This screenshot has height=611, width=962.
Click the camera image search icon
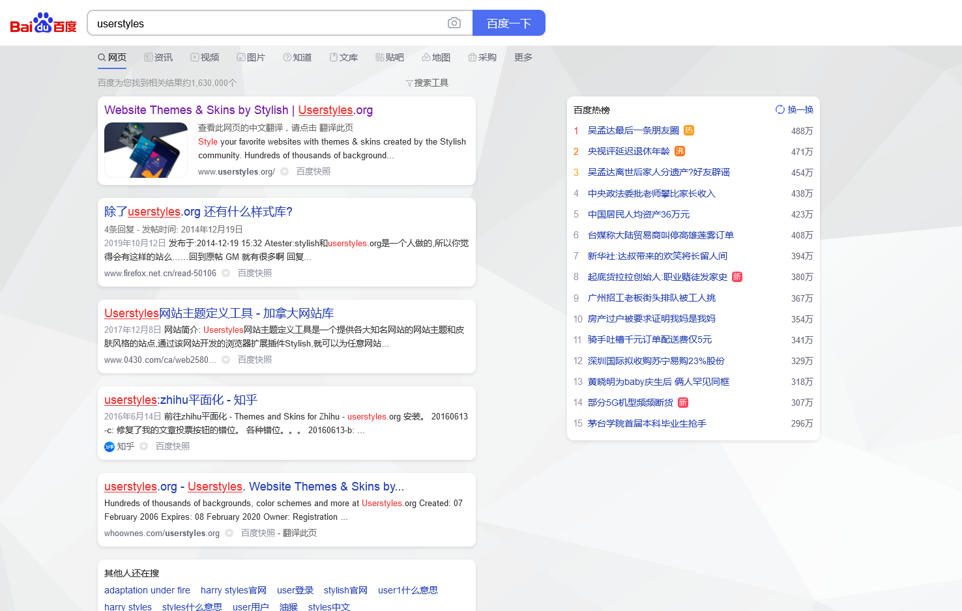point(454,23)
